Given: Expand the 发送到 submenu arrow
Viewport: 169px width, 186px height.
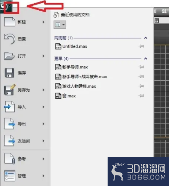Looking at the screenshot, I should point(43,141).
